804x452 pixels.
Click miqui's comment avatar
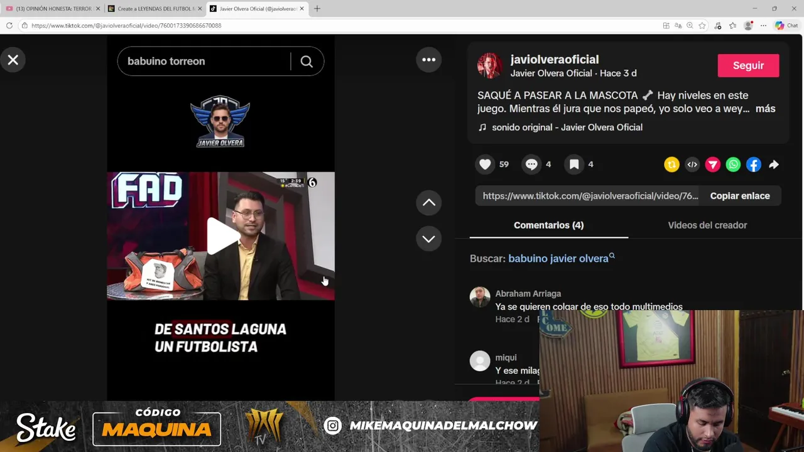coord(480,361)
